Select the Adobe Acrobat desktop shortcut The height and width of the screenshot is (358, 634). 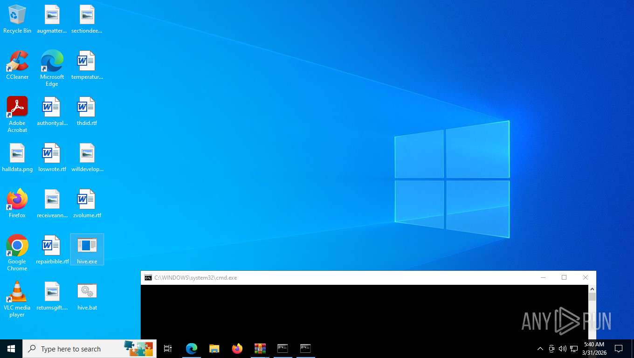coord(17,115)
